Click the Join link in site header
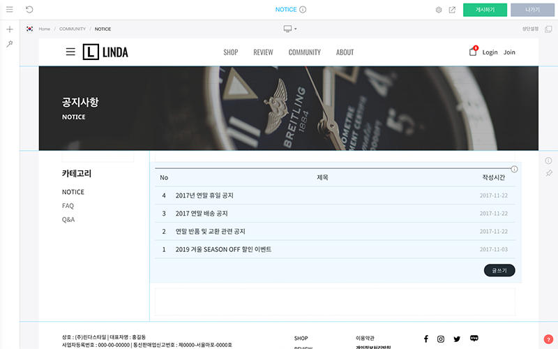This screenshot has width=558, height=349. pos(509,52)
